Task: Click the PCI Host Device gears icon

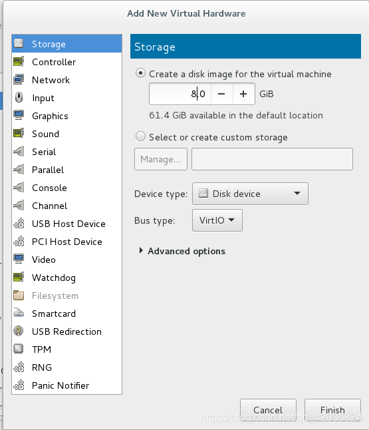Action: (19, 242)
